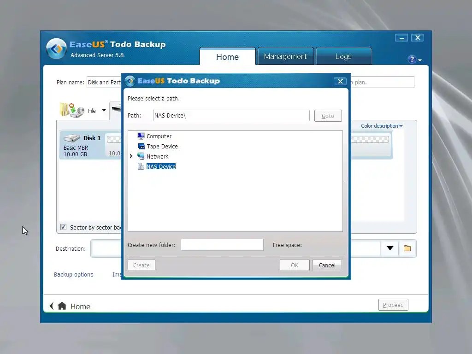Click the Proceed button
Viewport: 472px width, 354px height.
(x=393, y=305)
